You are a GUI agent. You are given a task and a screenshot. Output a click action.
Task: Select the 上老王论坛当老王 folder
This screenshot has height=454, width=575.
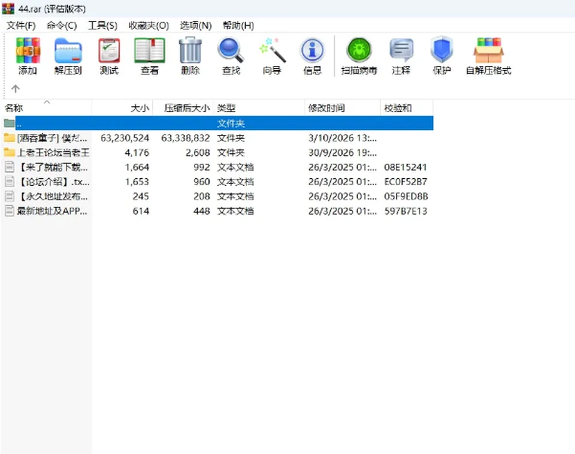click(53, 152)
